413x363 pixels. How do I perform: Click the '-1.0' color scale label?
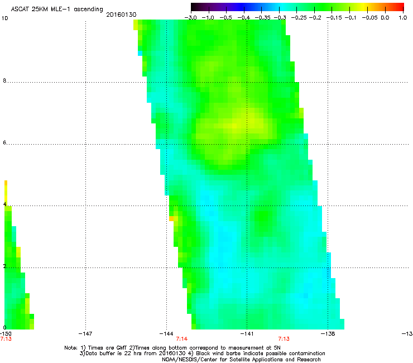point(208,18)
